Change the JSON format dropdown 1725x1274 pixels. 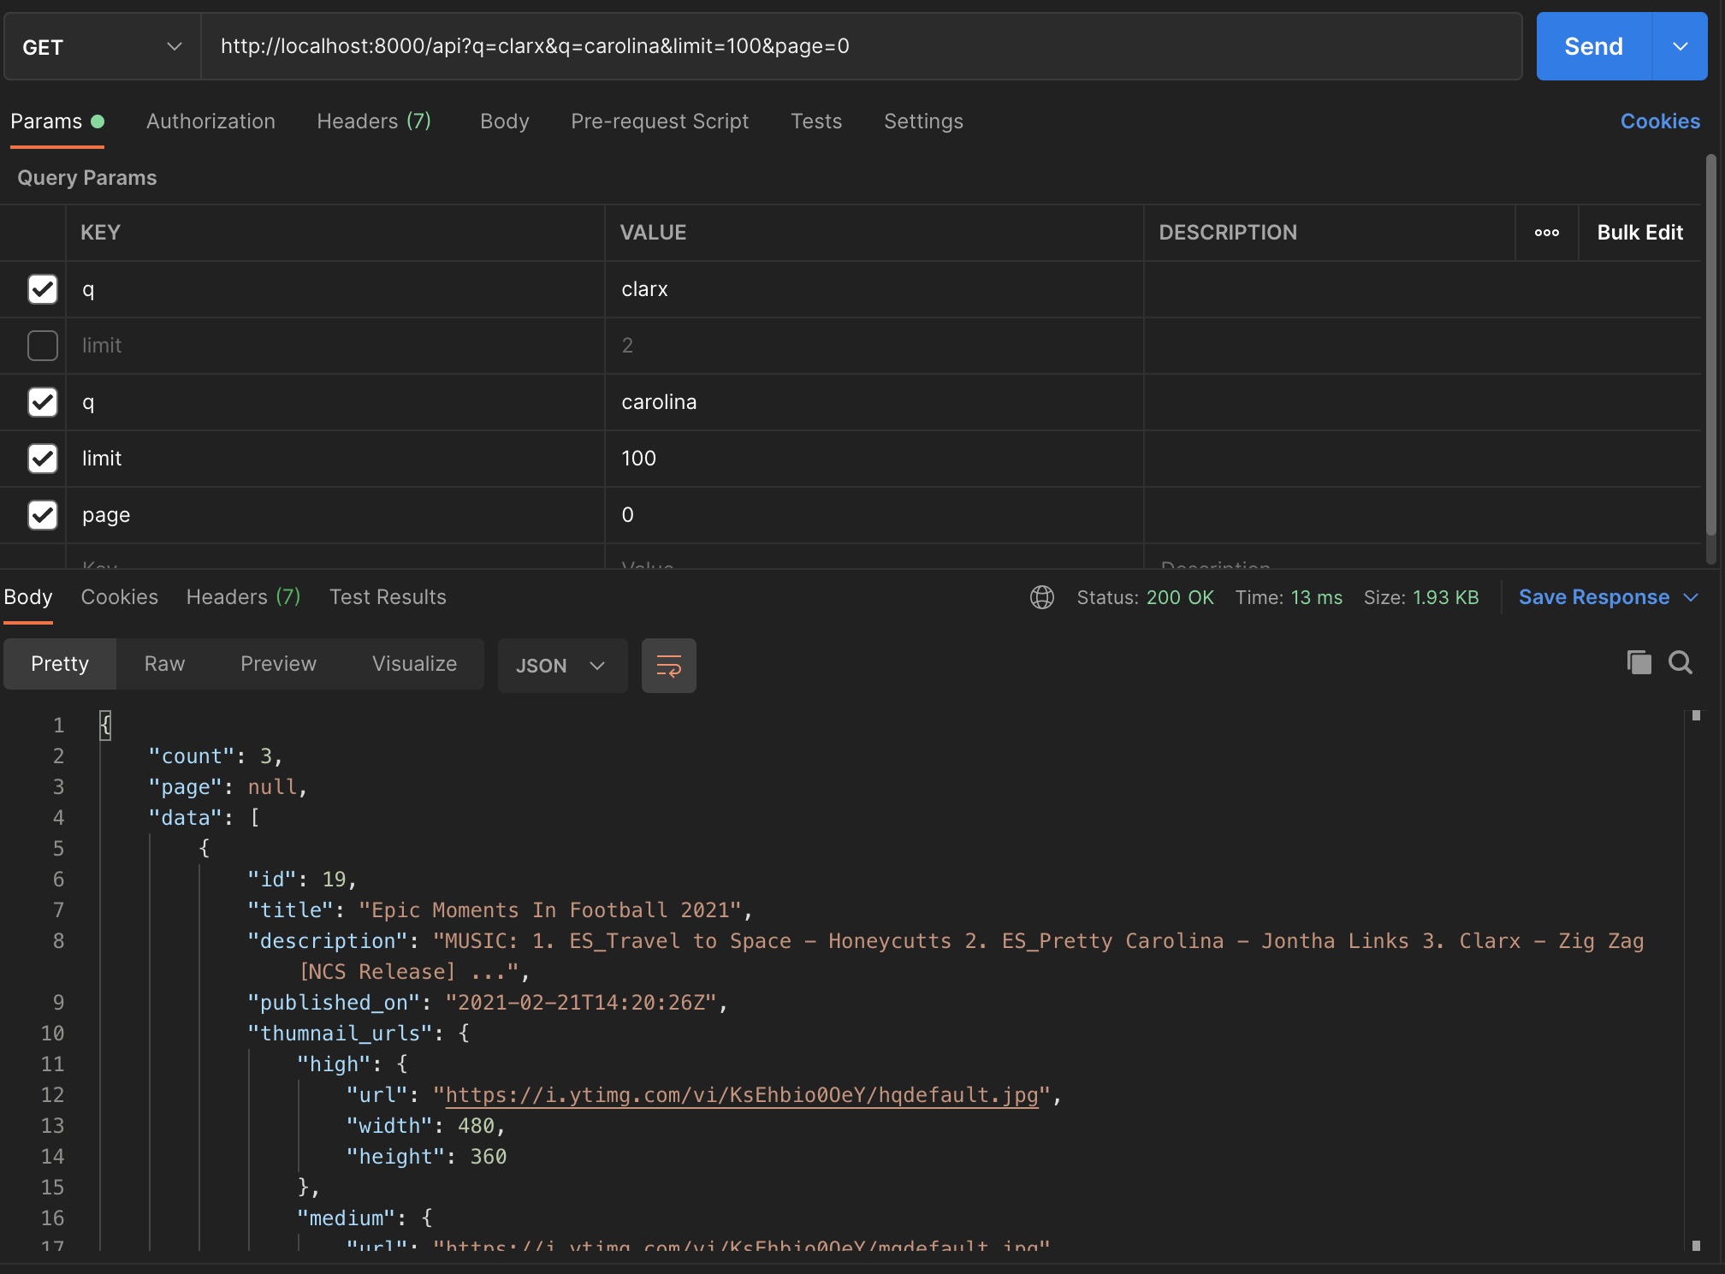click(x=561, y=665)
